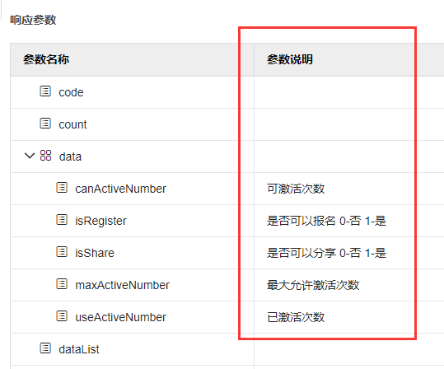The image size is (444, 369).
Task: Select the dataList parameter name
Action: (79, 349)
